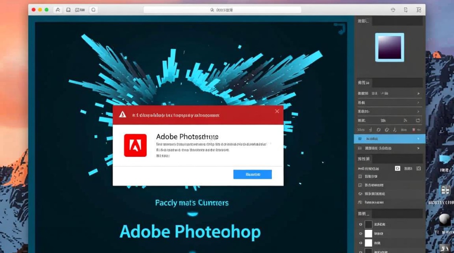
Task: Click the hook-shaped icon at the canvas's top-right corner
Action: pyautogui.click(x=340, y=29)
